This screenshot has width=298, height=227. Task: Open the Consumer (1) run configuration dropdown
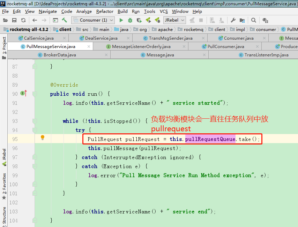tap(93, 20)
